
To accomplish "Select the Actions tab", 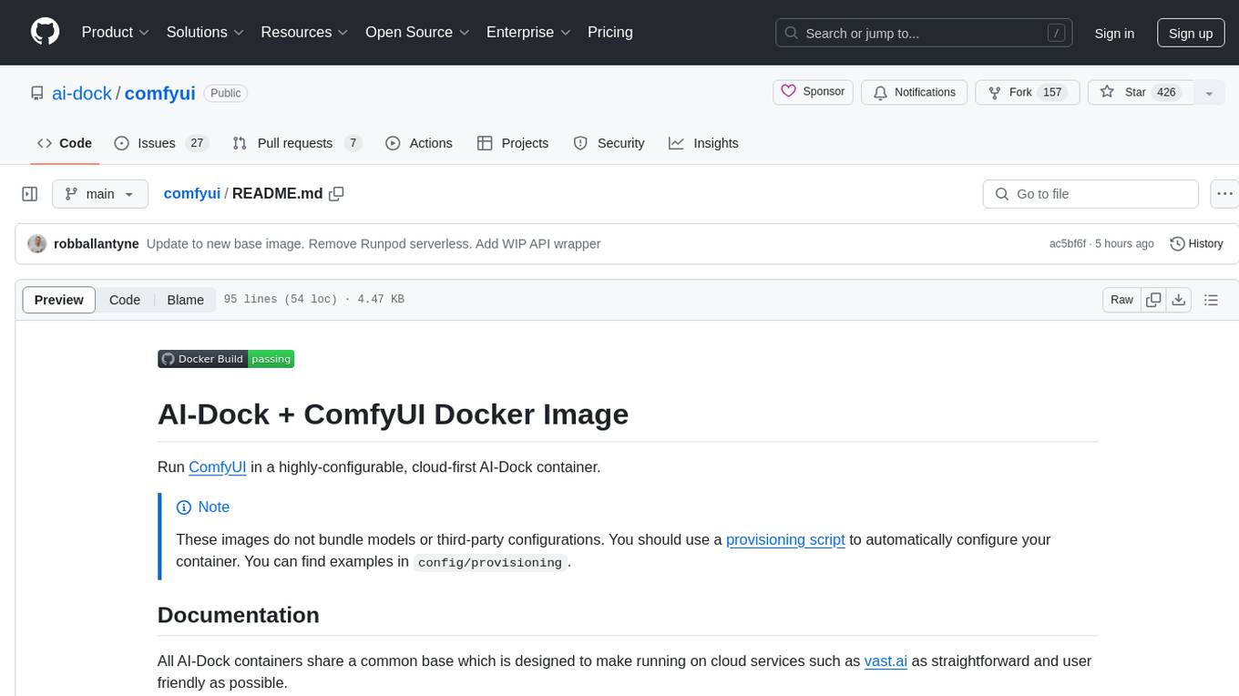I will pos(419,143).
